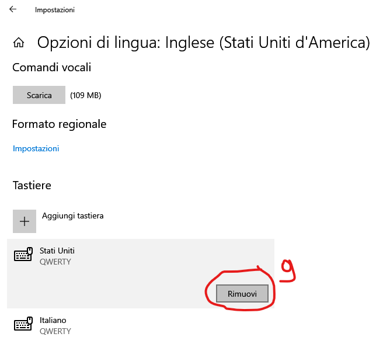Click the Comandi vocali heading
376x351 pixels.
51,67
